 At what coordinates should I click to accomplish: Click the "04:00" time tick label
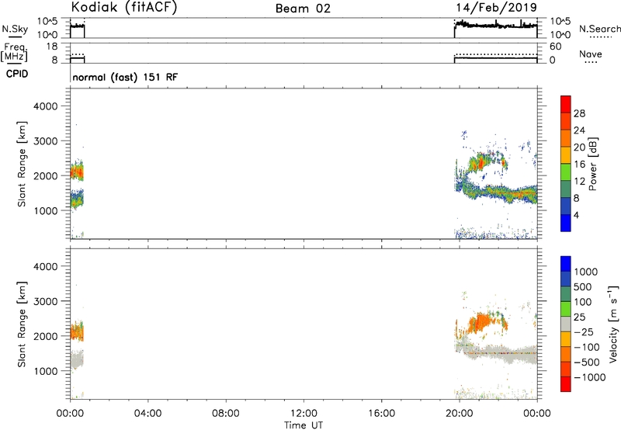click(147, 414)
